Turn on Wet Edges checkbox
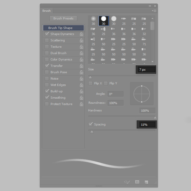The height and width of the screenshot is (191, 191). coord(47,85)
